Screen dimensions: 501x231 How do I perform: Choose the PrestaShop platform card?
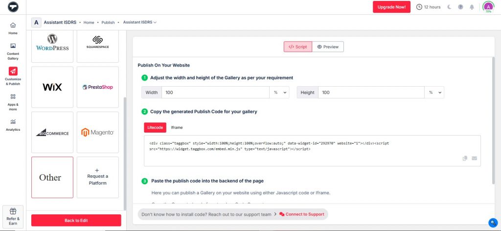point(98,87)
